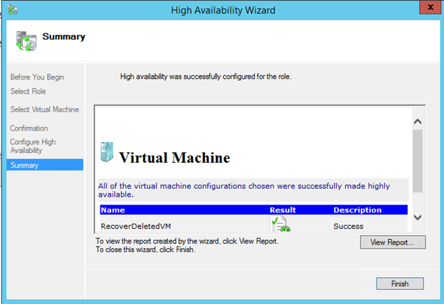The width and height of the screenshot is (444, 304).
Task: Click the report's vertical scrollbar thumb
Action: point(417,161)
